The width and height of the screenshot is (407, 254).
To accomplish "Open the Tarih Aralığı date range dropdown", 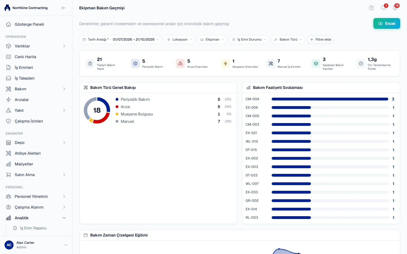I will tap(120, 40).
